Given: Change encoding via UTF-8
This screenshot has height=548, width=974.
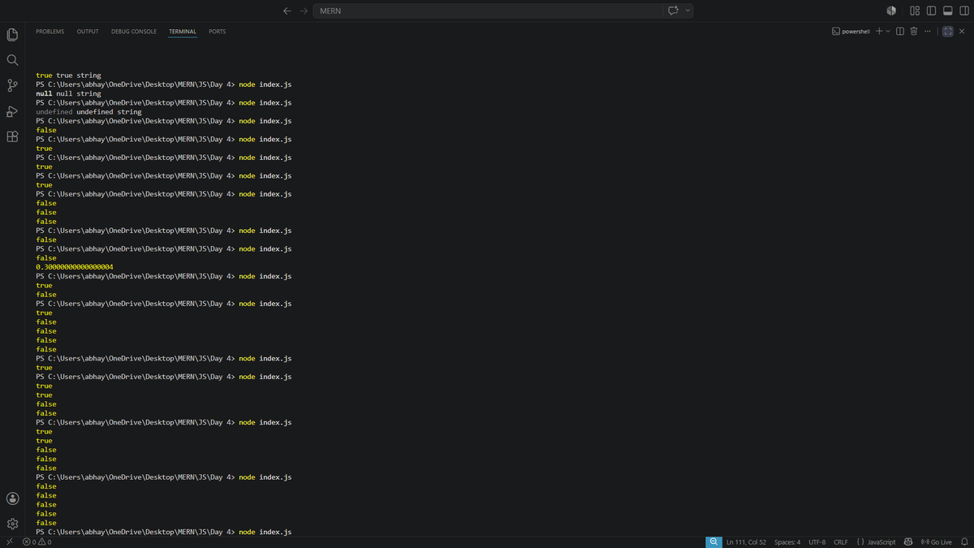Looking at the screenshot, I should click(817, 542).
